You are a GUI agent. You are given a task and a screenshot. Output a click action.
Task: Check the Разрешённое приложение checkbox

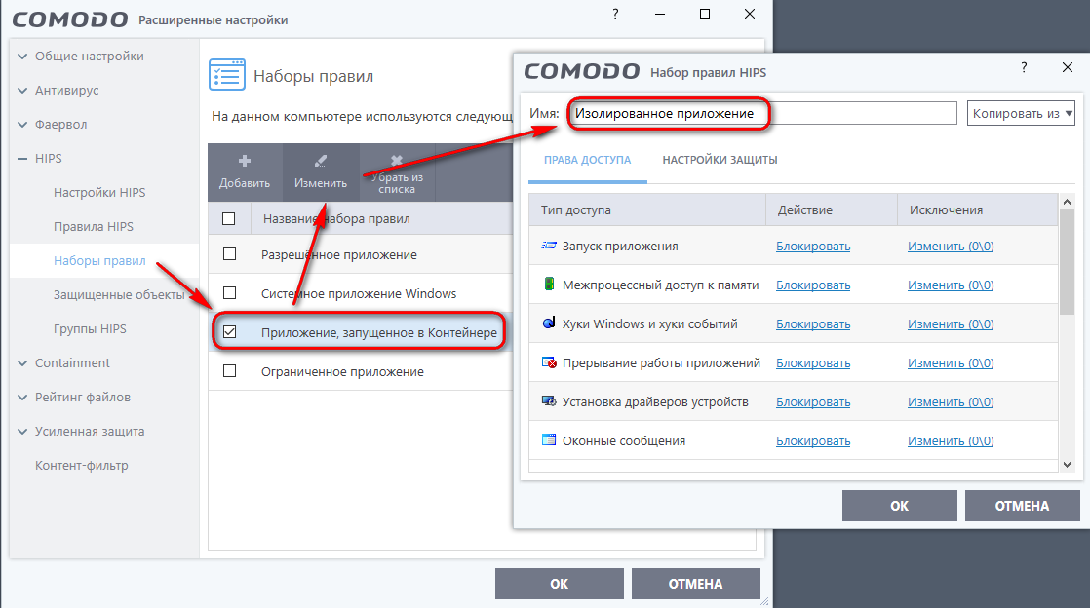229,254
